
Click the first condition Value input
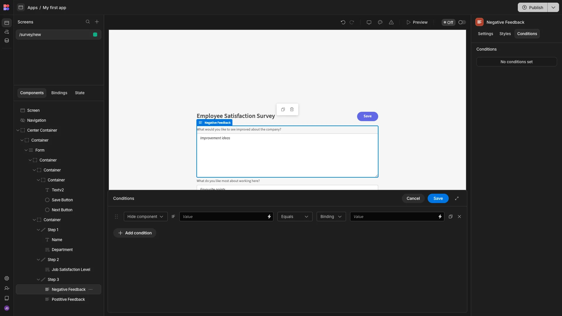tap(226, 217)
